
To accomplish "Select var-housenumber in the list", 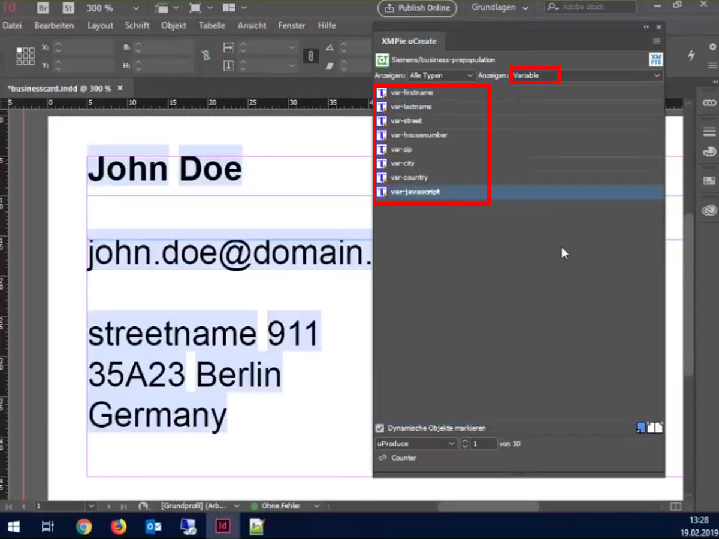I will [x=519, y=135].
